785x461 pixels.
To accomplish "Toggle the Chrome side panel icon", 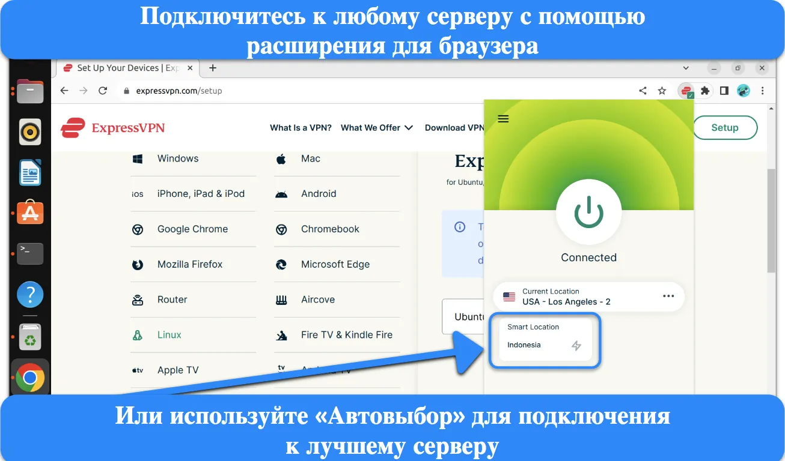I will [724, 91].
